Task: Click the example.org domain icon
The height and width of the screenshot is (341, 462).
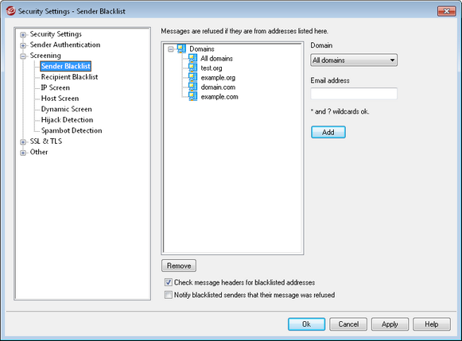Action: point(192,77)
